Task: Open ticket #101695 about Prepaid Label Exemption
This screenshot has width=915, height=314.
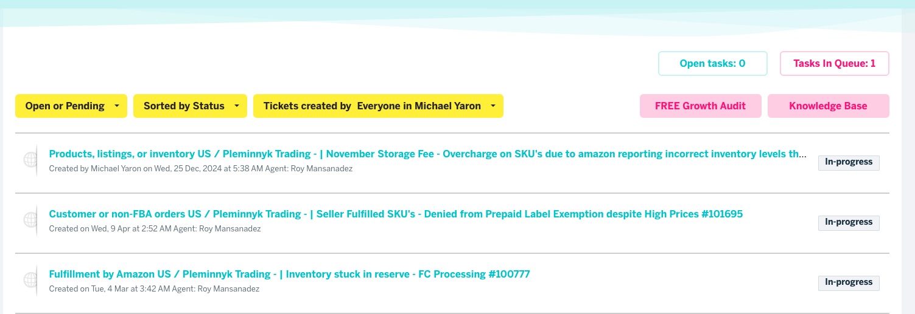Action: coord(396,214)
